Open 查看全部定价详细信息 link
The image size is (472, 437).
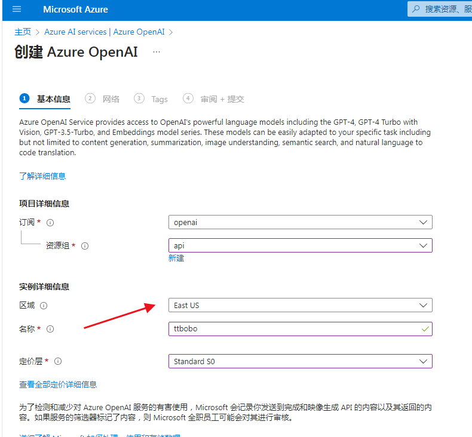point(58,384)
